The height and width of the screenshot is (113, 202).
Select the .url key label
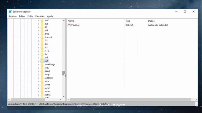click(x=46, y=58)
